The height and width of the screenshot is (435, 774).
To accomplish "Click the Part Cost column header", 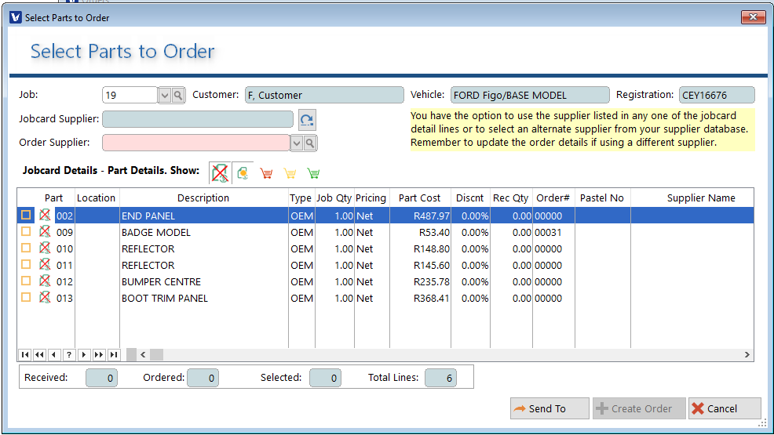I will point(419,198).
